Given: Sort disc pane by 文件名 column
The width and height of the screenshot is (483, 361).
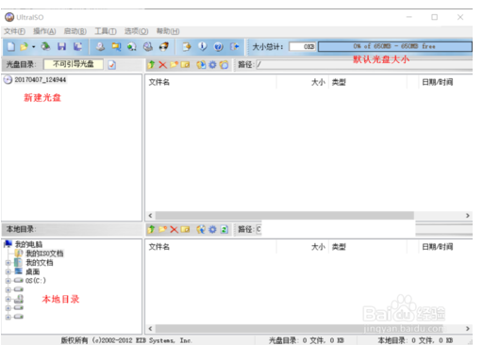Looking at the screenshot, I should [x=159, y=82].
